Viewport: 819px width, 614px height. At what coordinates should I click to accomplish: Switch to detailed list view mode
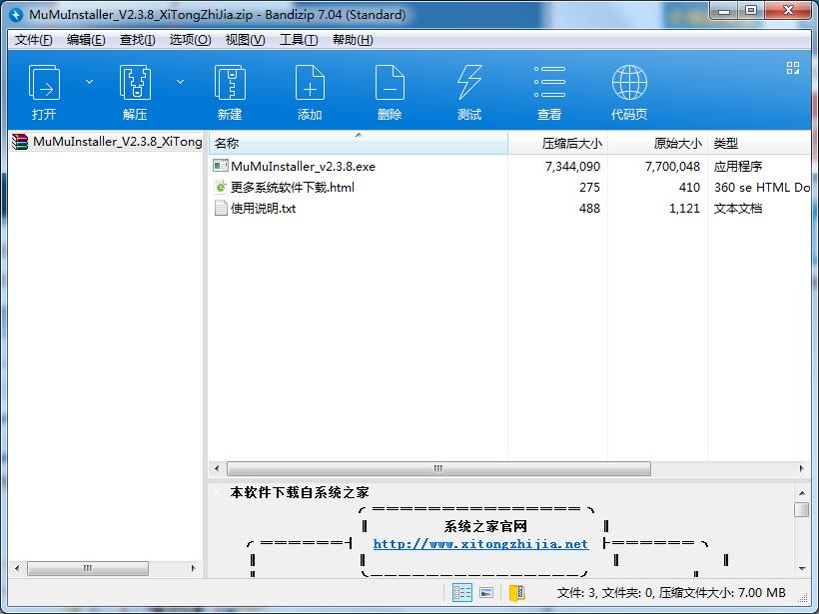[x=462, y=591]
